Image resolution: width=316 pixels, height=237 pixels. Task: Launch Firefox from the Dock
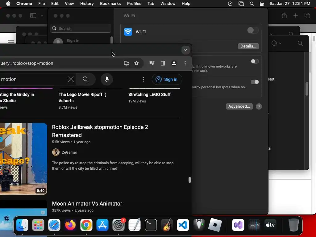pos(70,225)
